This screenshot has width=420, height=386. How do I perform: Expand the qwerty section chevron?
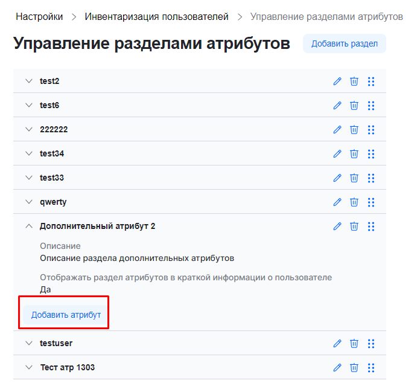click(x=28, y=202)
